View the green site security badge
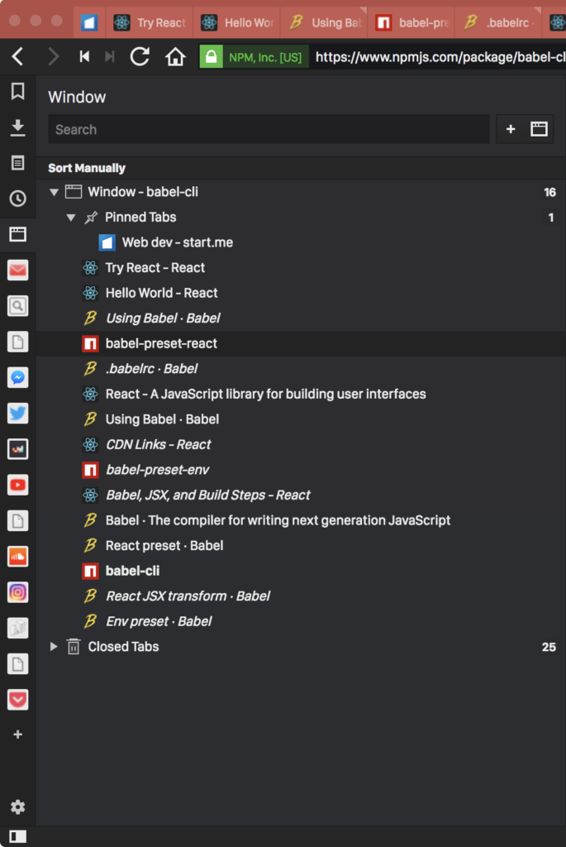This screenshot has width=566, height=847. 254,57
